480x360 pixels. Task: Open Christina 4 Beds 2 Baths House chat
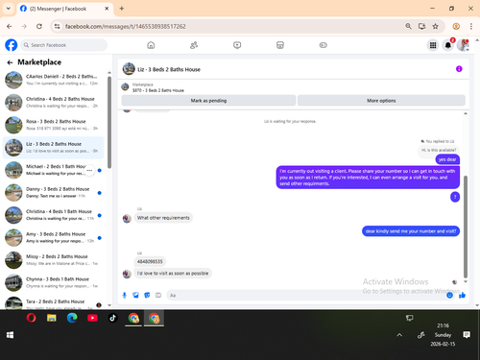[x=53, y=103]
